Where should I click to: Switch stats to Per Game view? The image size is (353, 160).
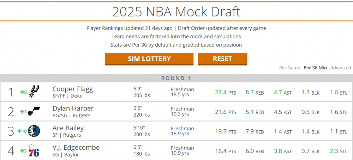click(x=289, y=68)
